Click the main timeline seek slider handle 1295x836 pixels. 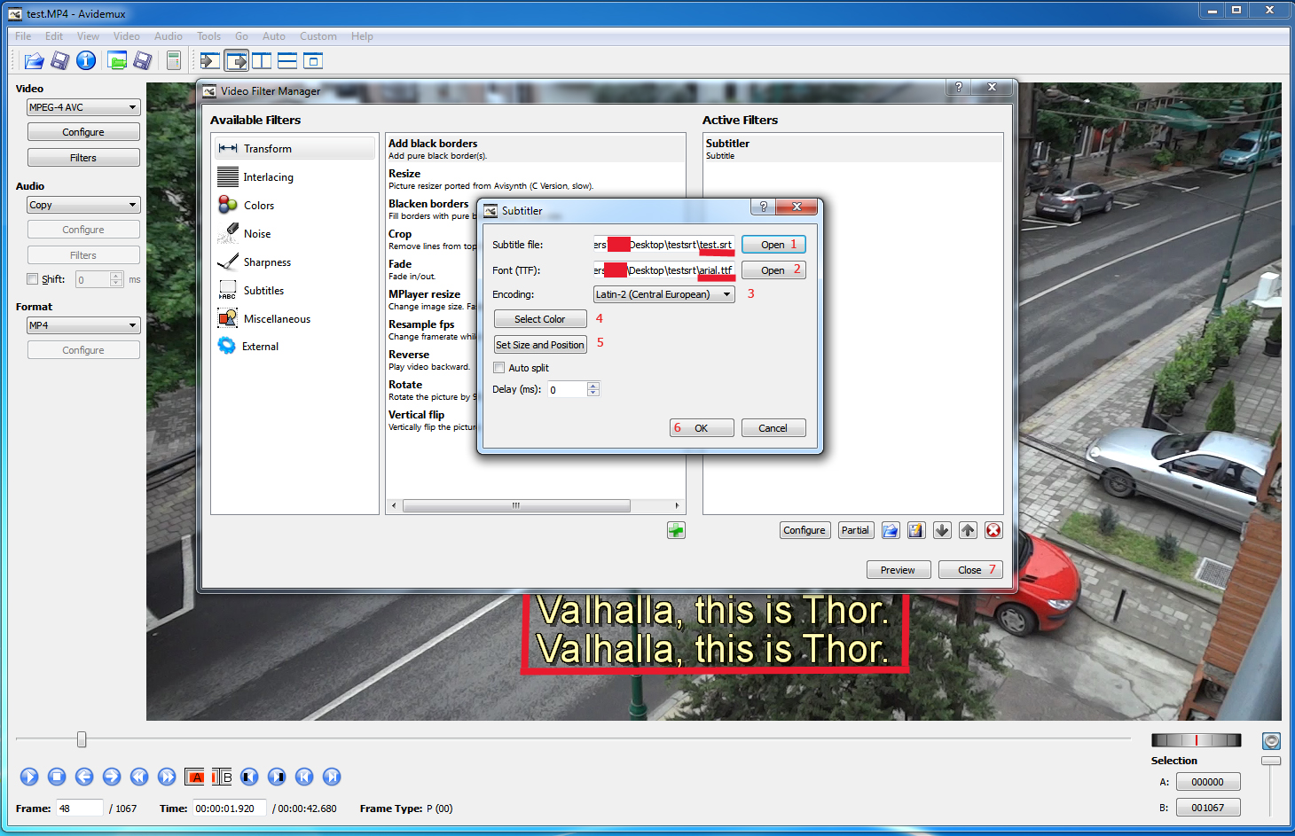click(82, 739)
